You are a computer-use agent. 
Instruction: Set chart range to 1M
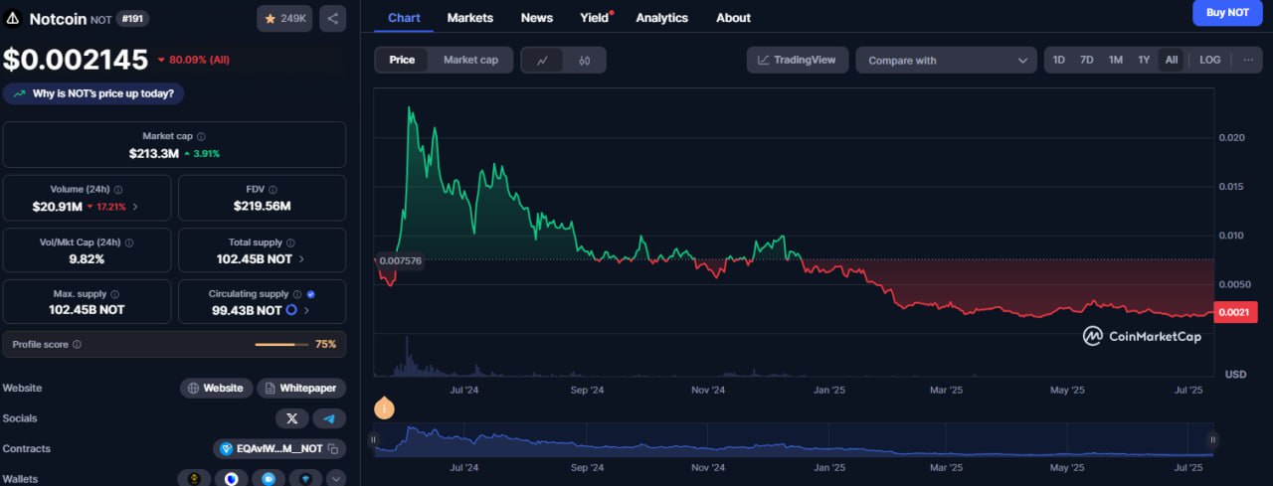[1116, 60]
